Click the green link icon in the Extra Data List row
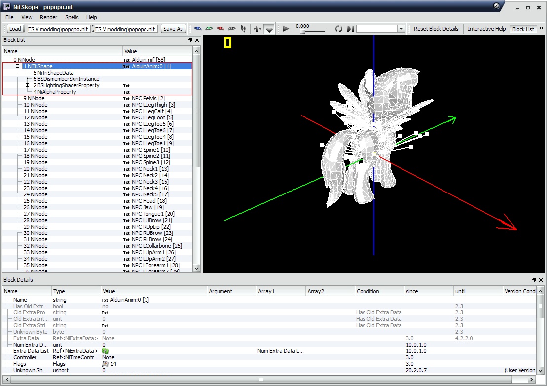This screenshot has height=386, width=547. pyautogui.click(x=105, y=351)
